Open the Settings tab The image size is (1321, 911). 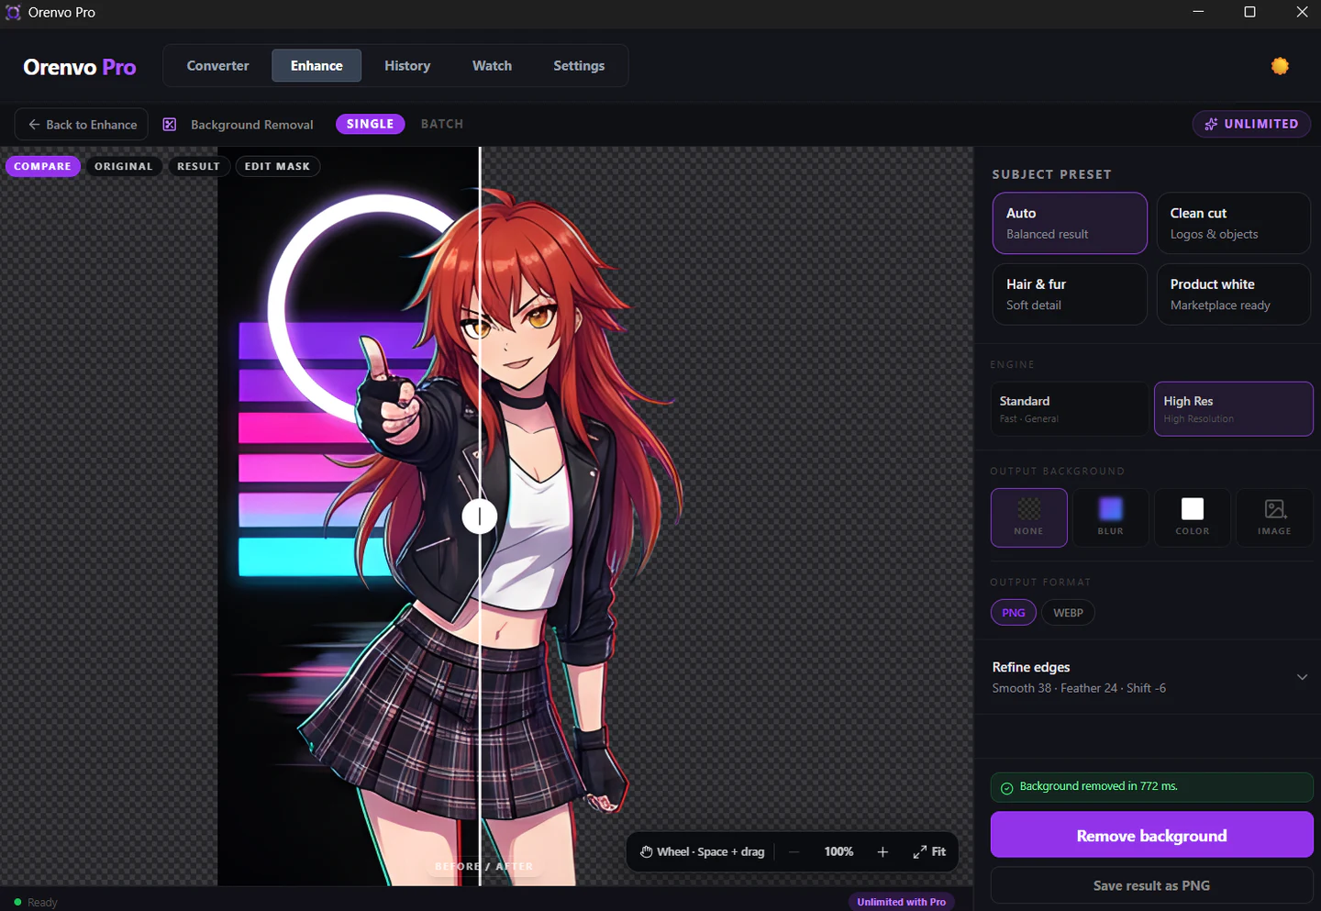pyautogui.click(x=579, y=66)
